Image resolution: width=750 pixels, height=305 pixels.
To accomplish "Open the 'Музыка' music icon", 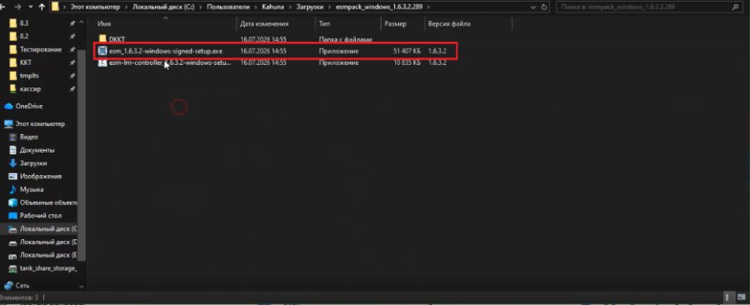I will tap(13, 189).
